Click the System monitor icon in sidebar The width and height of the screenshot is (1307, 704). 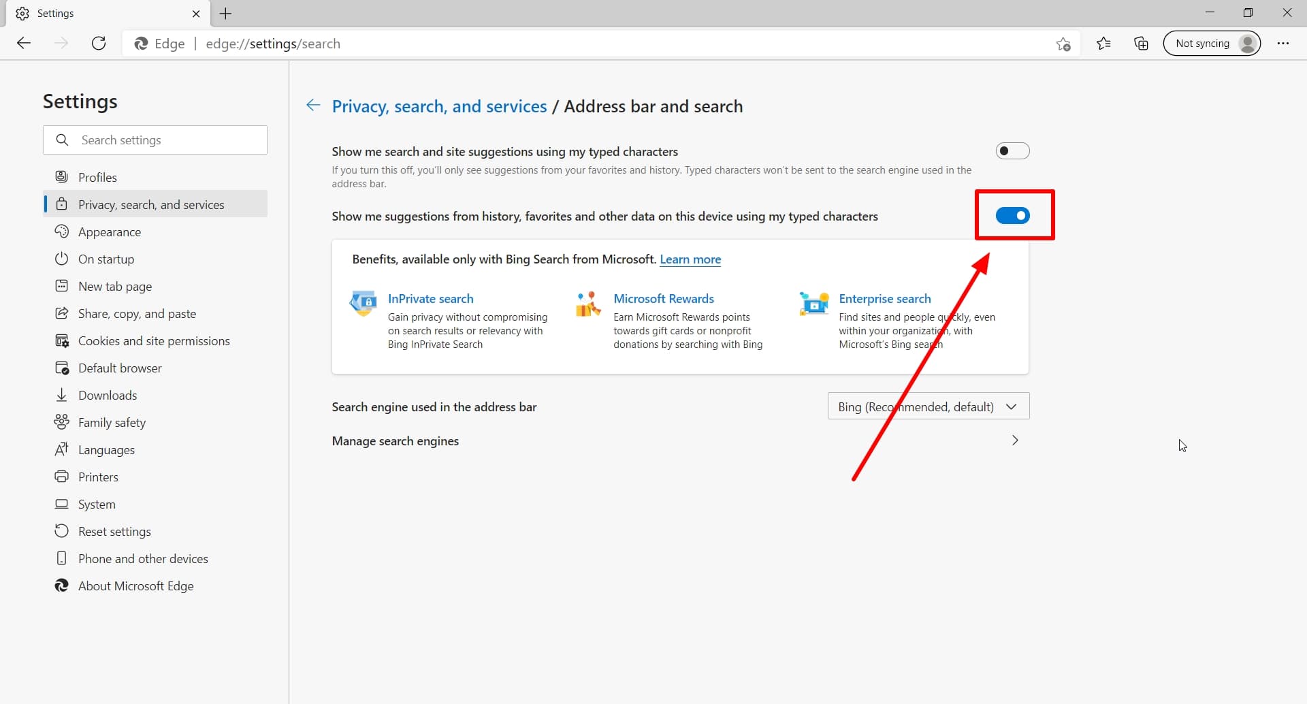tap(62, 504)
